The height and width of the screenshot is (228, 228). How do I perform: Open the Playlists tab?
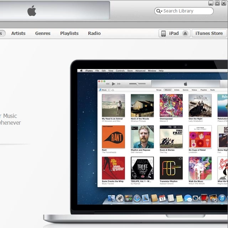[69, 33]
